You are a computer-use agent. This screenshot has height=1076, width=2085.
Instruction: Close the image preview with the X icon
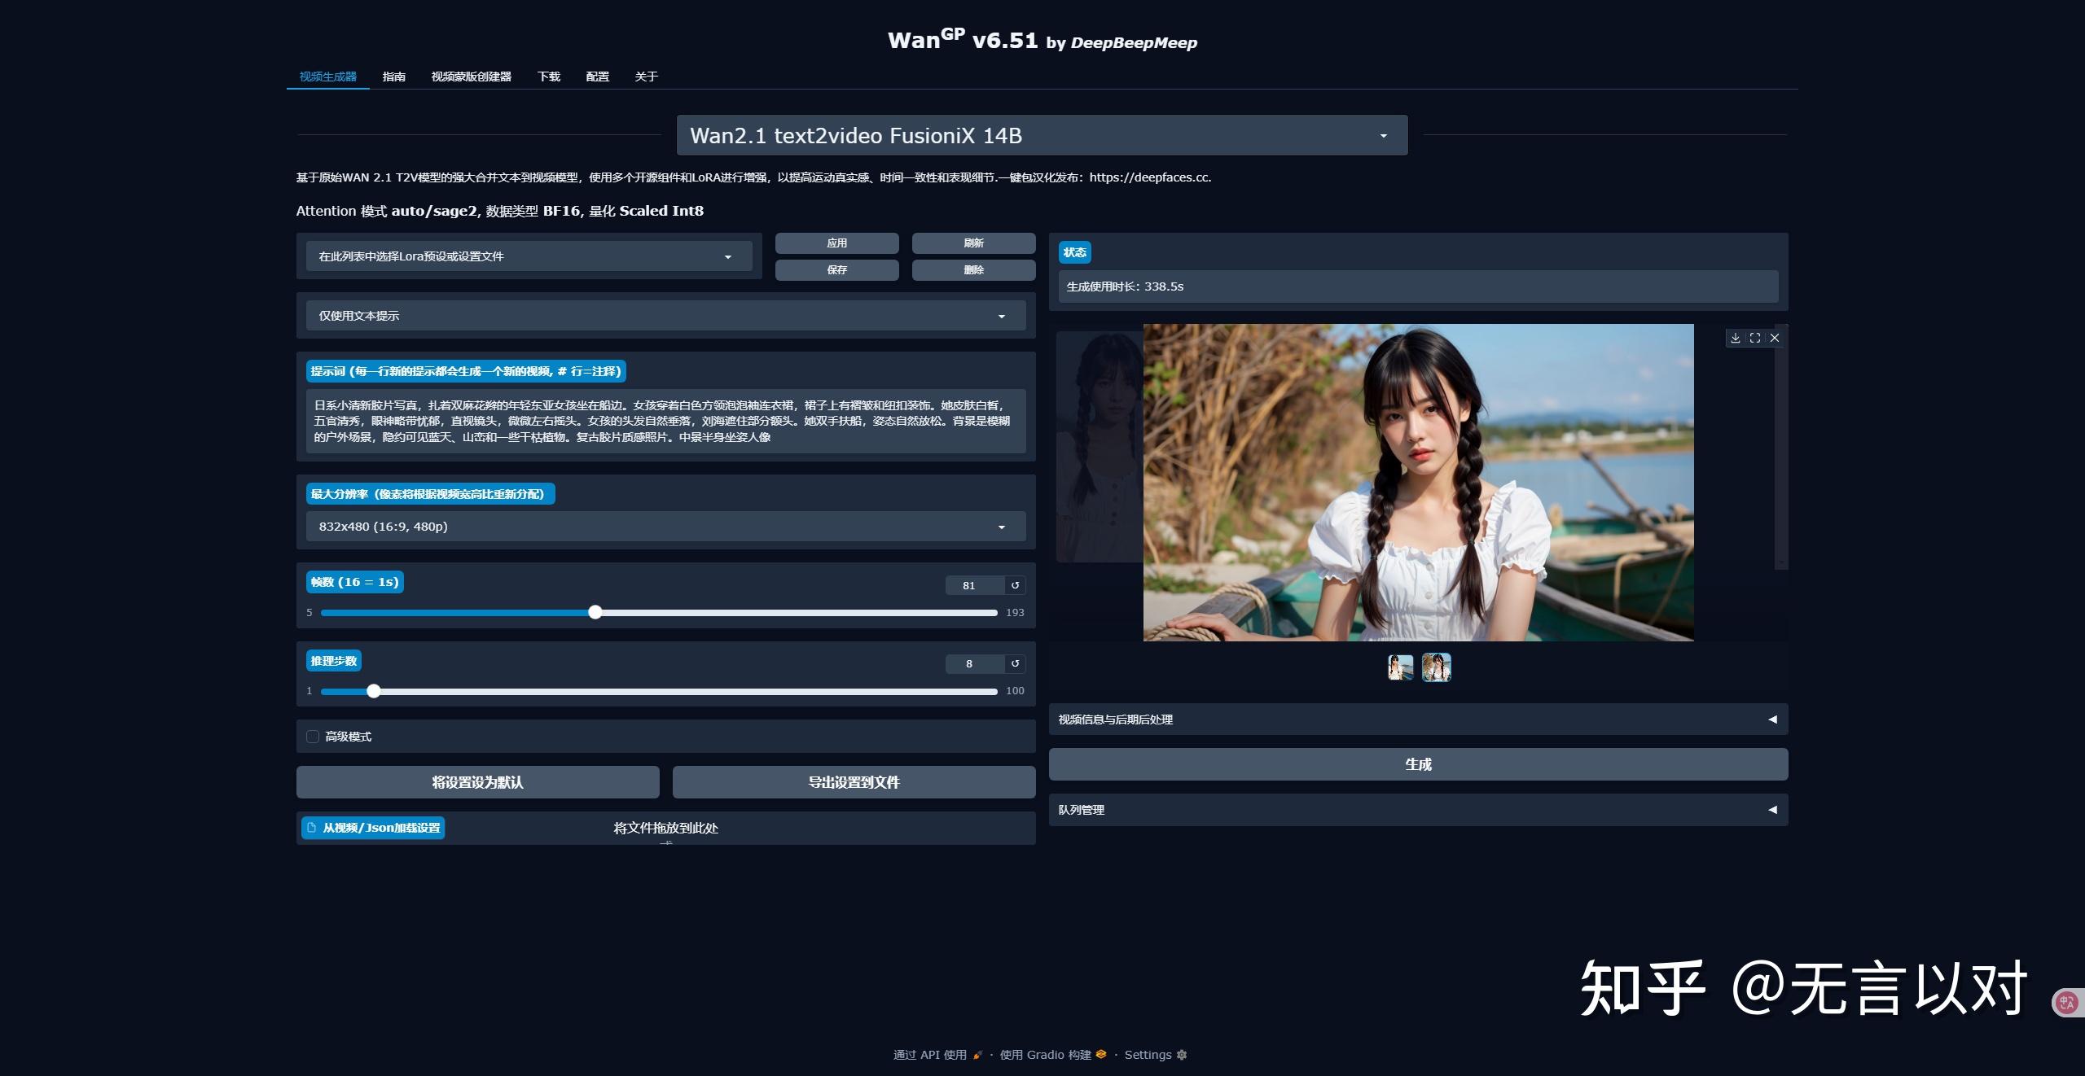(1776, 338)
